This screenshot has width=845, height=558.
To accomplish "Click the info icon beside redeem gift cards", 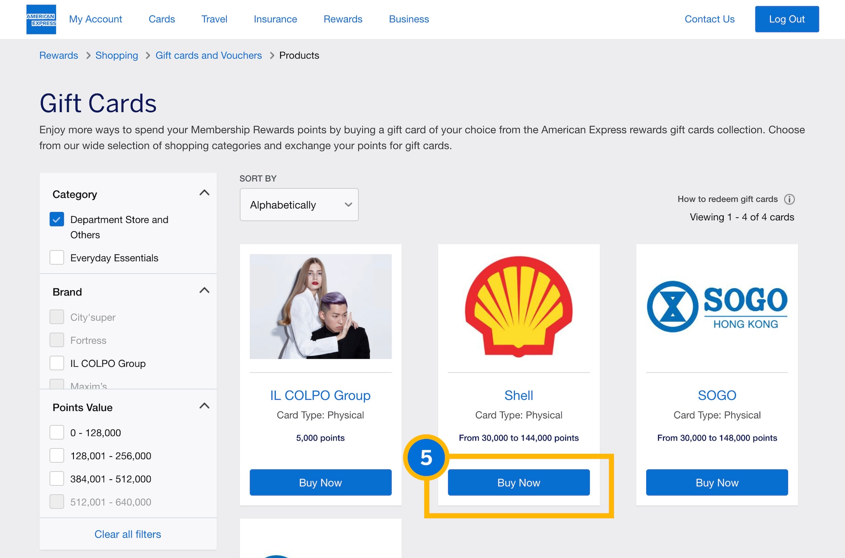I will (x=789, y=199).
